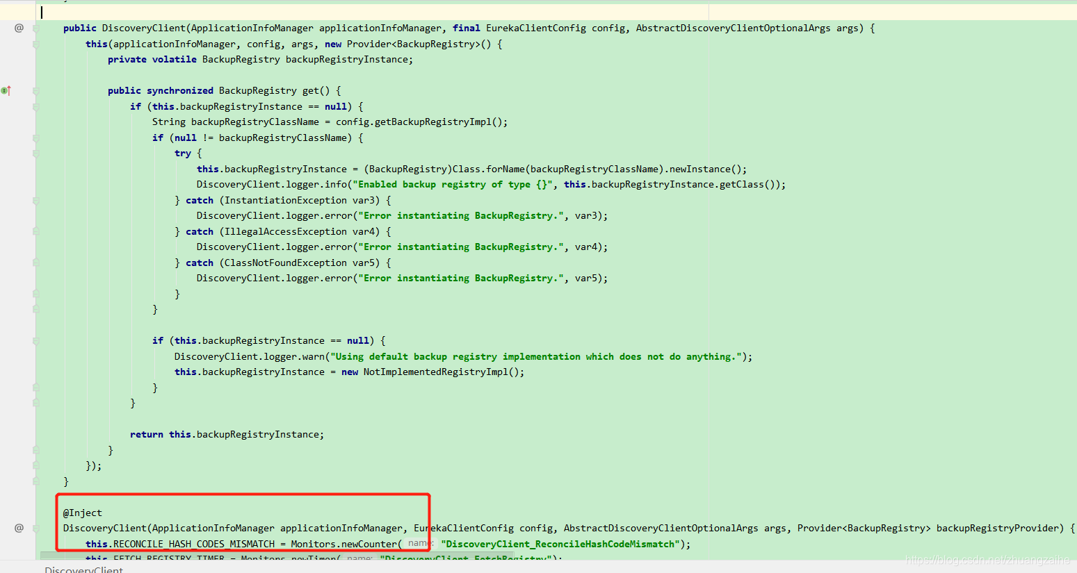The width and height of the screenshot is (1077, 573).
Task: Click the ClassNotFoundException type name
Action: [x=286, y=263]
